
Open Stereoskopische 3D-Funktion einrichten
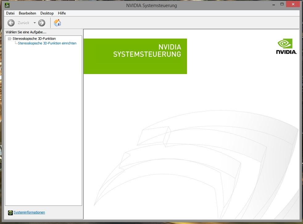47,43
